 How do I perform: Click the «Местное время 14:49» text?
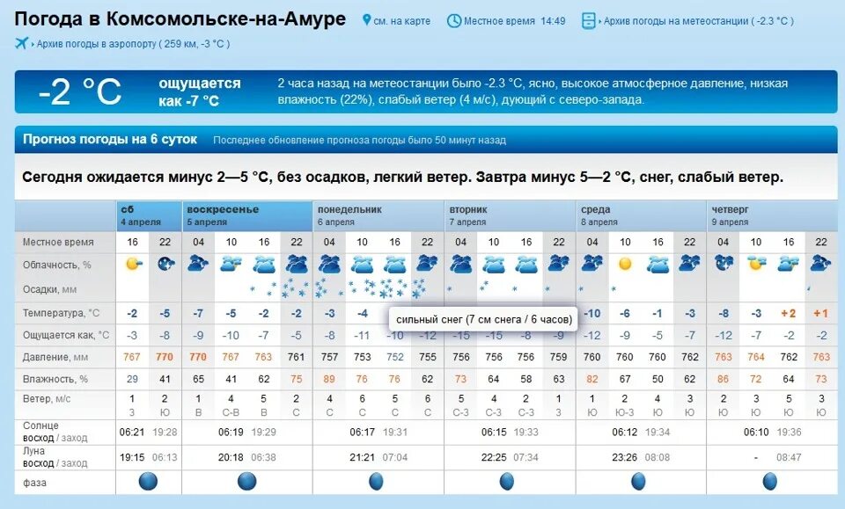pos(515,21)
